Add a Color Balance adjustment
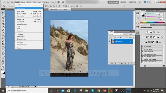 tap(151, 37)
